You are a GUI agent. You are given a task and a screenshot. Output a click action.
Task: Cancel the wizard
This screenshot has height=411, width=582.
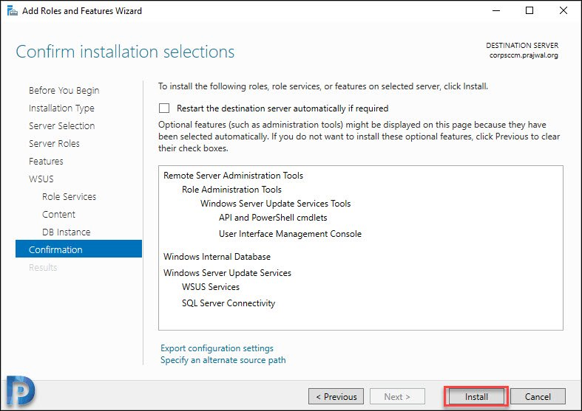click(x=538, y=396)
